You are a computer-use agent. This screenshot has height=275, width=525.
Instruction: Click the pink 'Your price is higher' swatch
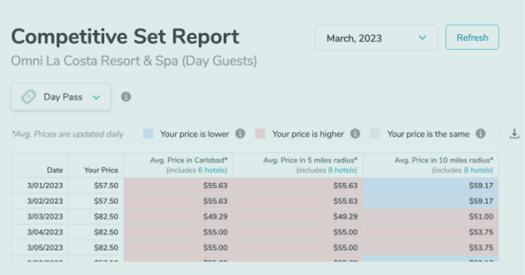pos(260,134)
